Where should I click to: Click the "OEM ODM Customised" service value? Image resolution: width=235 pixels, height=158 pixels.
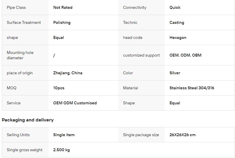(75, 103)
